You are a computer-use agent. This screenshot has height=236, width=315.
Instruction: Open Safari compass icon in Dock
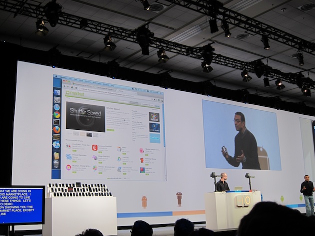(x=57, y=107)
